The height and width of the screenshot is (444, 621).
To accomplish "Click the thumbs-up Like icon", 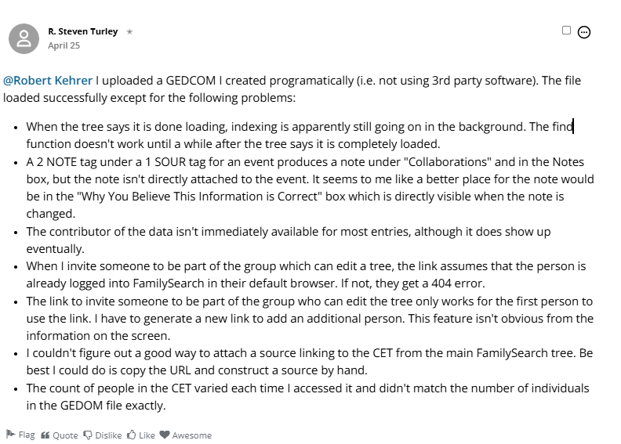I will pos(132,435).
